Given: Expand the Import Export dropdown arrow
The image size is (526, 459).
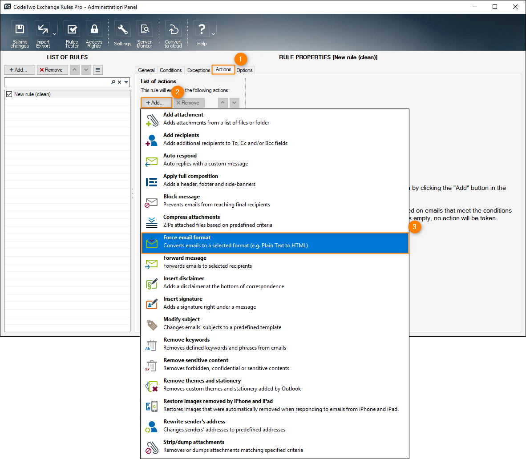Looking at the screenshot, I should pyautogui.click(x=54, y=34).
